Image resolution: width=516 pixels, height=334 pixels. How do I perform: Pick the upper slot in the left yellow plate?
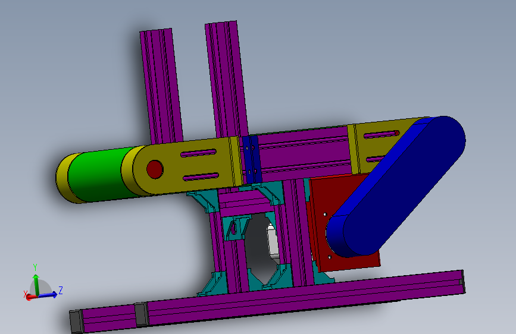tap(198, 153)
